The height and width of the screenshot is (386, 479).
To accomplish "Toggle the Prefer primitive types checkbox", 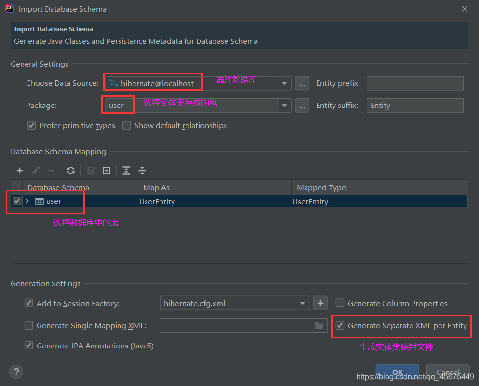I will pos(31,125).
